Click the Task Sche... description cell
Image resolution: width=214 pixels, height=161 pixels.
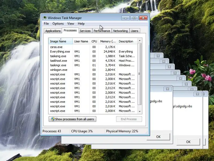click(127, 56)
